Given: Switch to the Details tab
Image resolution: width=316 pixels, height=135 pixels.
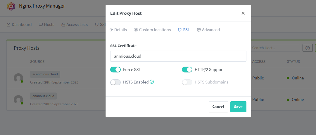Looking at the screenshot, I should point(118,30).
